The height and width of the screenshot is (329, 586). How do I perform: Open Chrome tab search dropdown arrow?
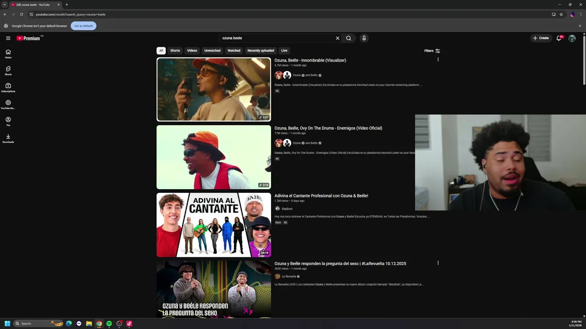5,5
